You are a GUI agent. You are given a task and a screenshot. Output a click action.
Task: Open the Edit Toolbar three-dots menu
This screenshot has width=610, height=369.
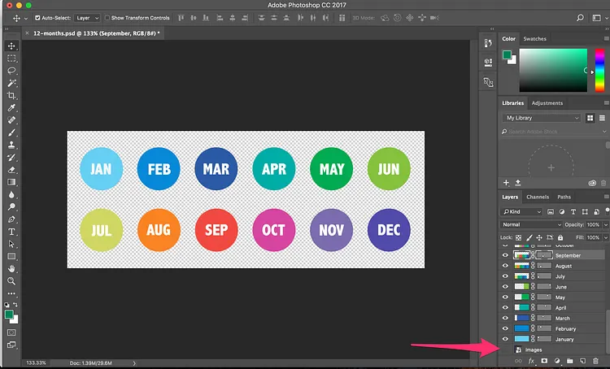(11, 293)
